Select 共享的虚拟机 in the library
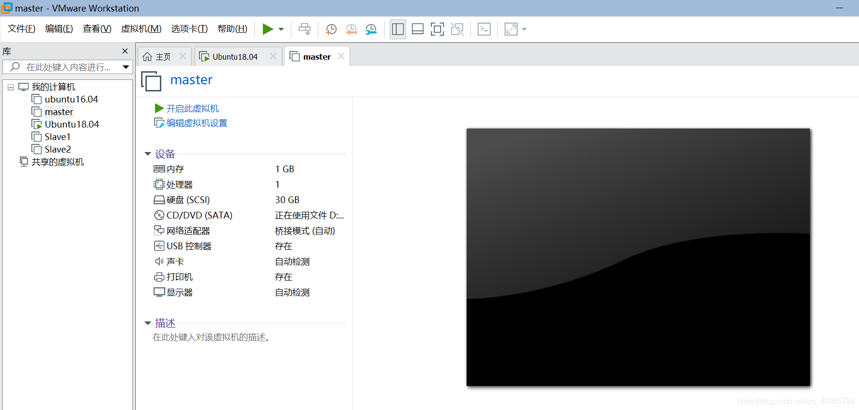Viewport: 859px width, 410px height. (x=58, y=162)
